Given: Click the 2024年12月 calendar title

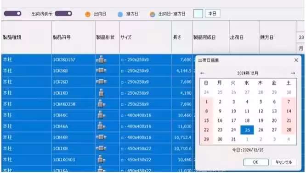Looking at the screenshot, I should coord(248,73).
